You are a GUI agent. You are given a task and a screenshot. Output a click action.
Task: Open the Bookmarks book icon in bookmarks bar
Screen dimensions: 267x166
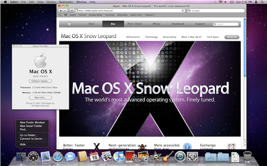(60, 15)
